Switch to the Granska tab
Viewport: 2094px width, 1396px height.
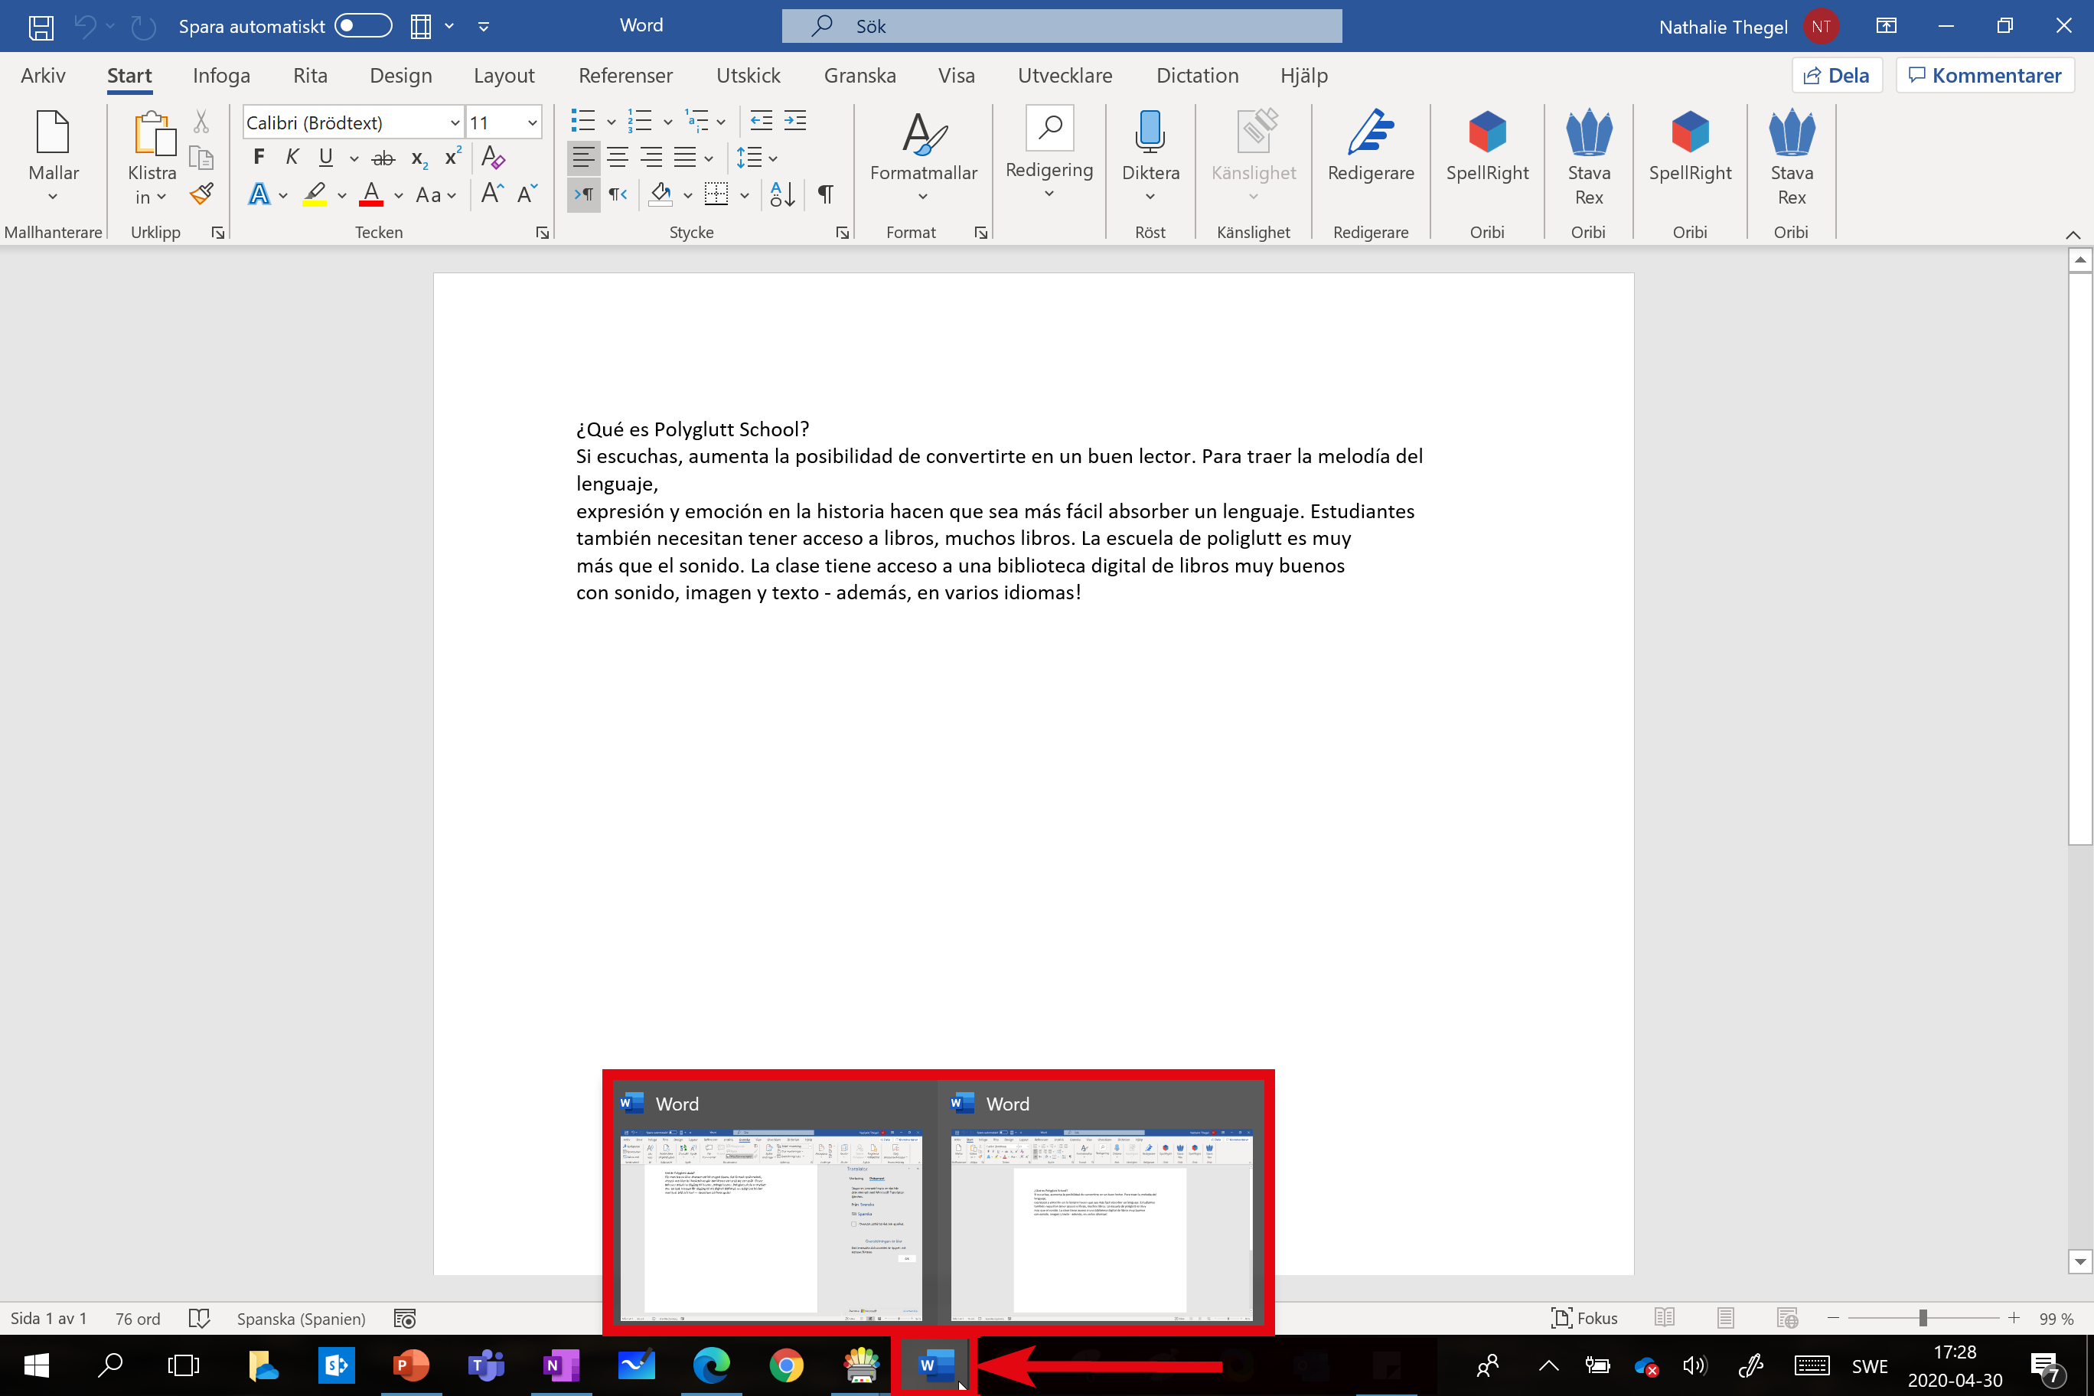tap(860, 76)
